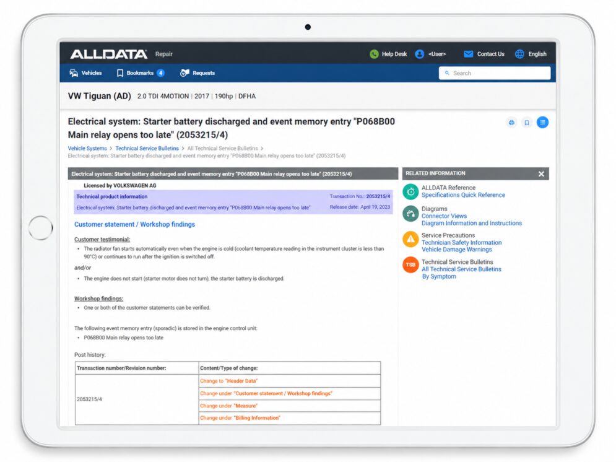This screenshot has width=616, height=462.
Task: Click into the Search field
Action: coord(495,73)
